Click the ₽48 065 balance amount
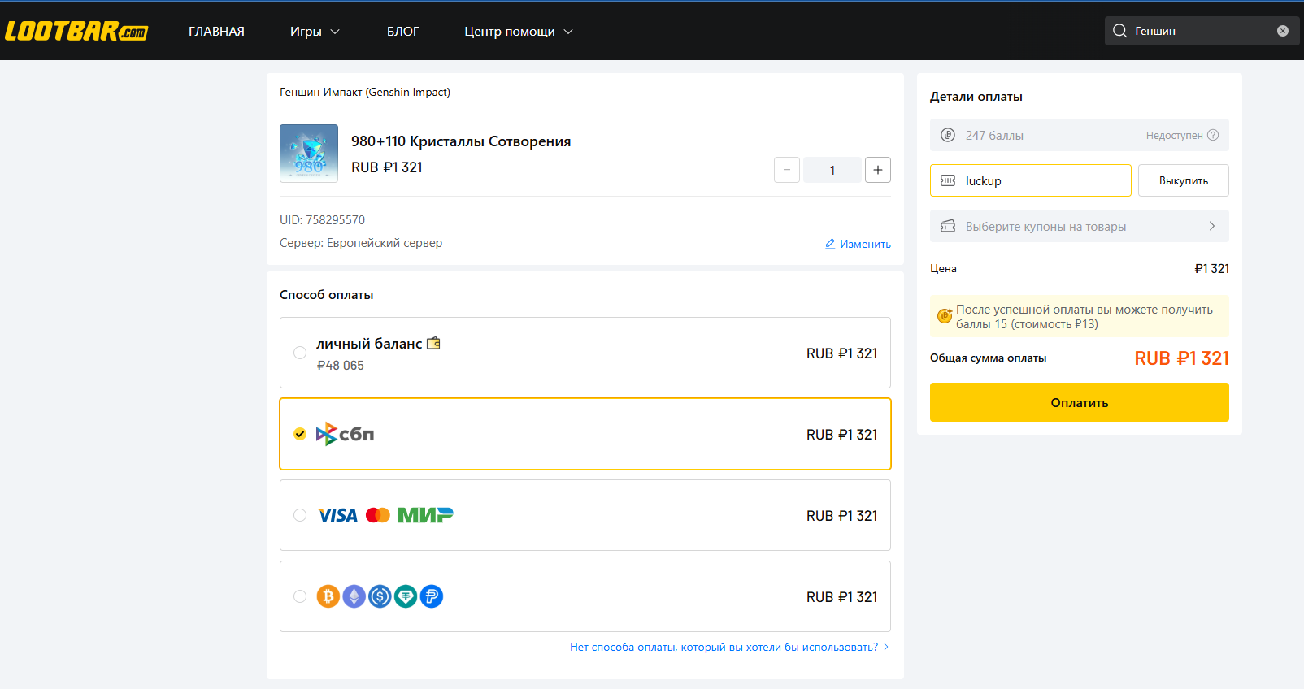Viewport: 1304px width, 689px height. coord(341,366)
